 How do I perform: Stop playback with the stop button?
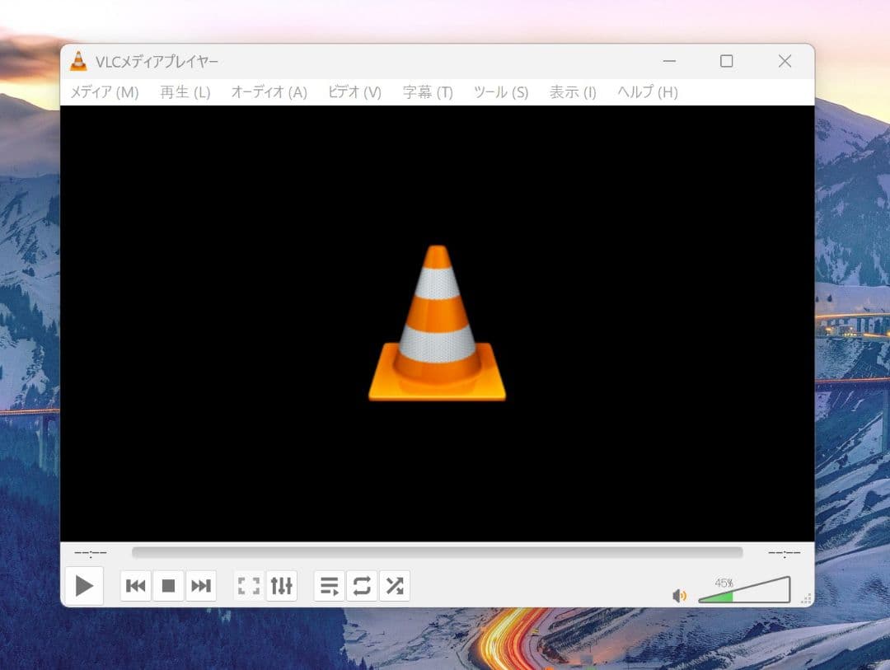click(168, 586)
